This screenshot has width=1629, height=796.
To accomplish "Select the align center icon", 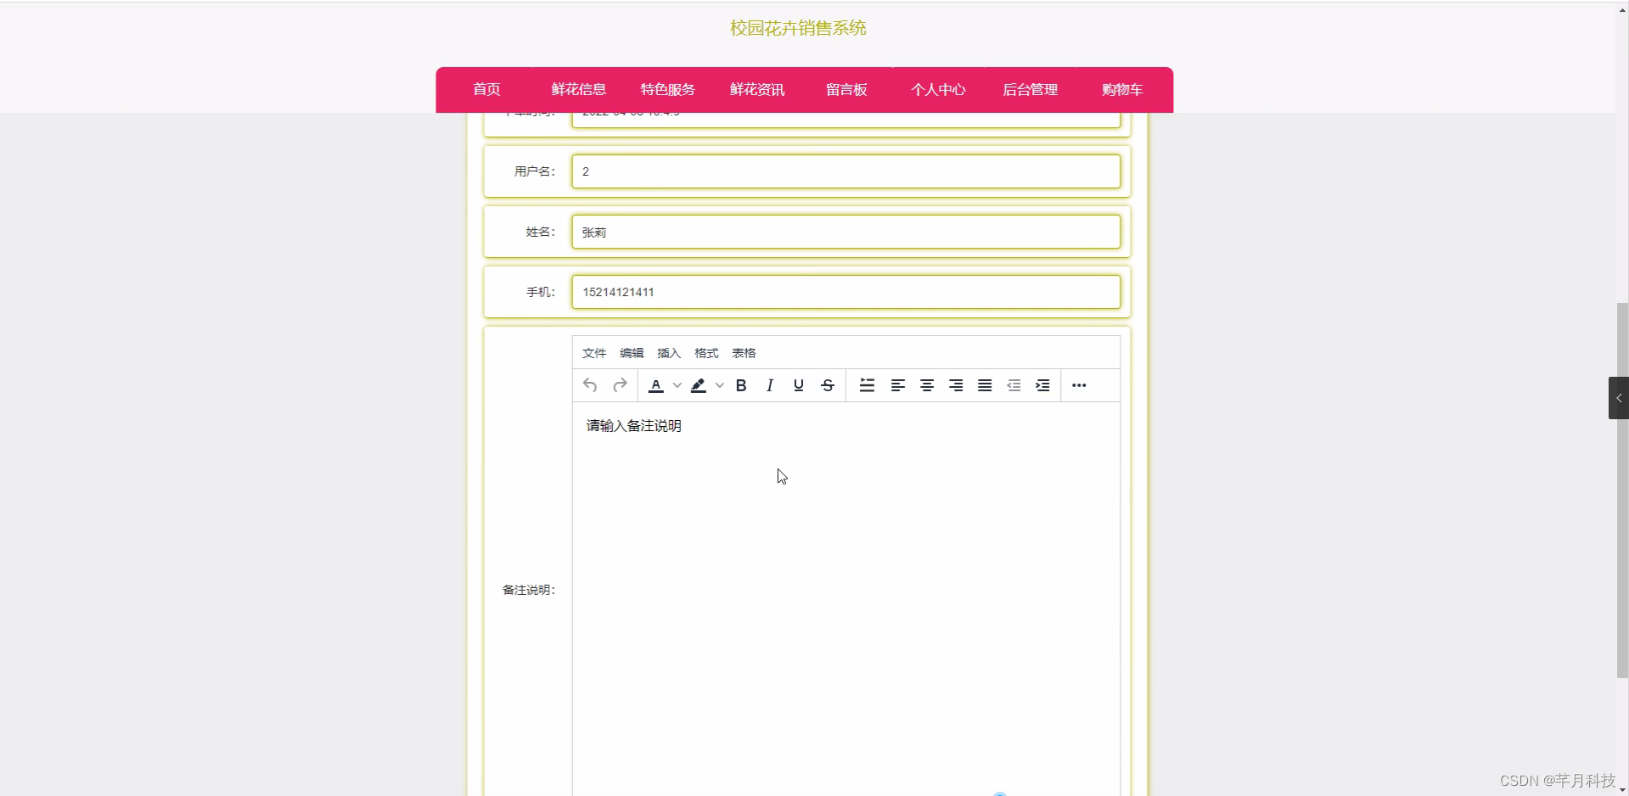I will [x=926, y=385].
